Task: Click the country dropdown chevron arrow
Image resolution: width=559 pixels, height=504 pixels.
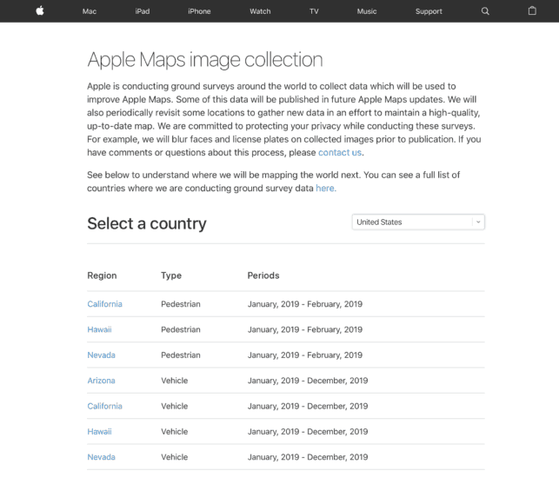Action: (x=478, y=222)
